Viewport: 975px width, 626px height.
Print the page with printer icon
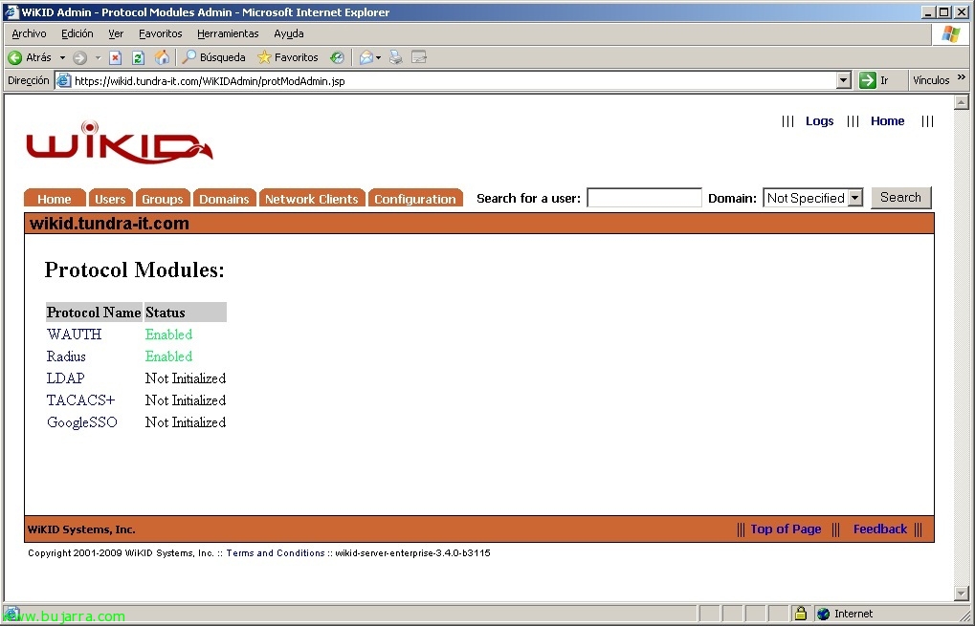[x=395, y=57]
